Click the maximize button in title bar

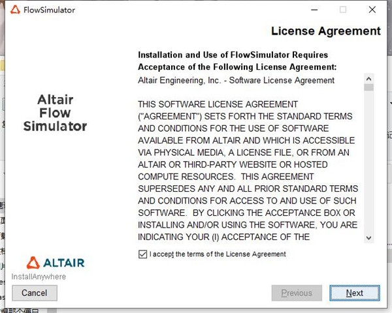pos(343,10)
